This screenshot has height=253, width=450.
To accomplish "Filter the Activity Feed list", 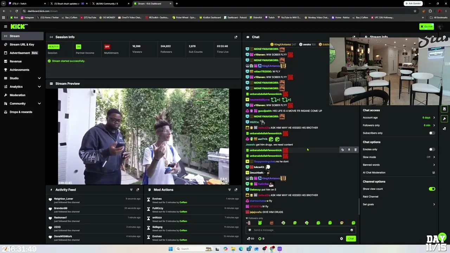I will click(131, 190).
